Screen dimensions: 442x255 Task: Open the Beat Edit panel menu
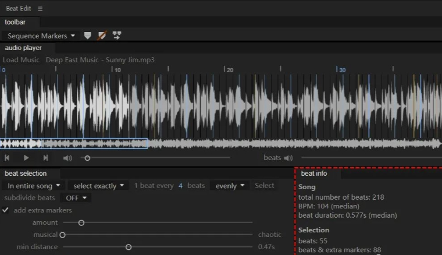pos(40,9)
